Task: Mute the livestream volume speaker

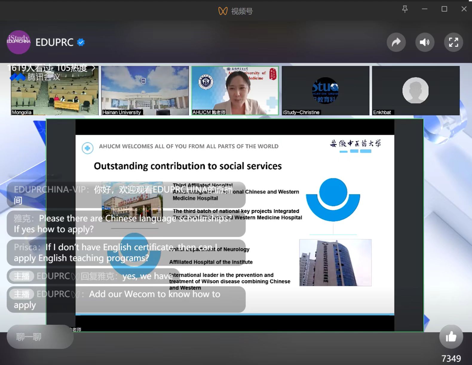Action: 425,42
